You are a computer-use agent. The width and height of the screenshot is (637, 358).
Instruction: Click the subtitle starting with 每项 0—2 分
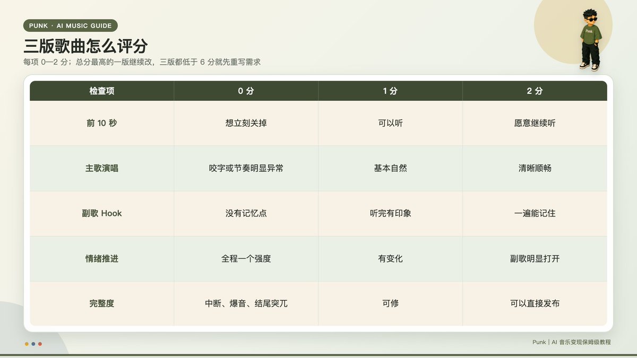pyautogui.click(x=142, y=62)
